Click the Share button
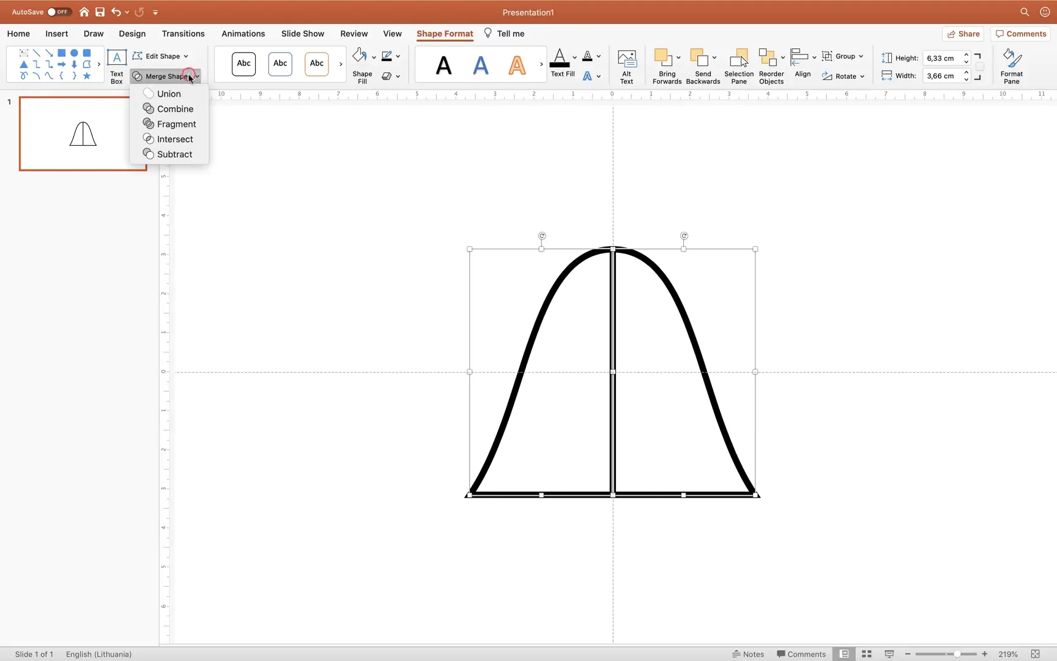Image resolution: width=1057 pixels, height=661 pixels. point(963,34)
